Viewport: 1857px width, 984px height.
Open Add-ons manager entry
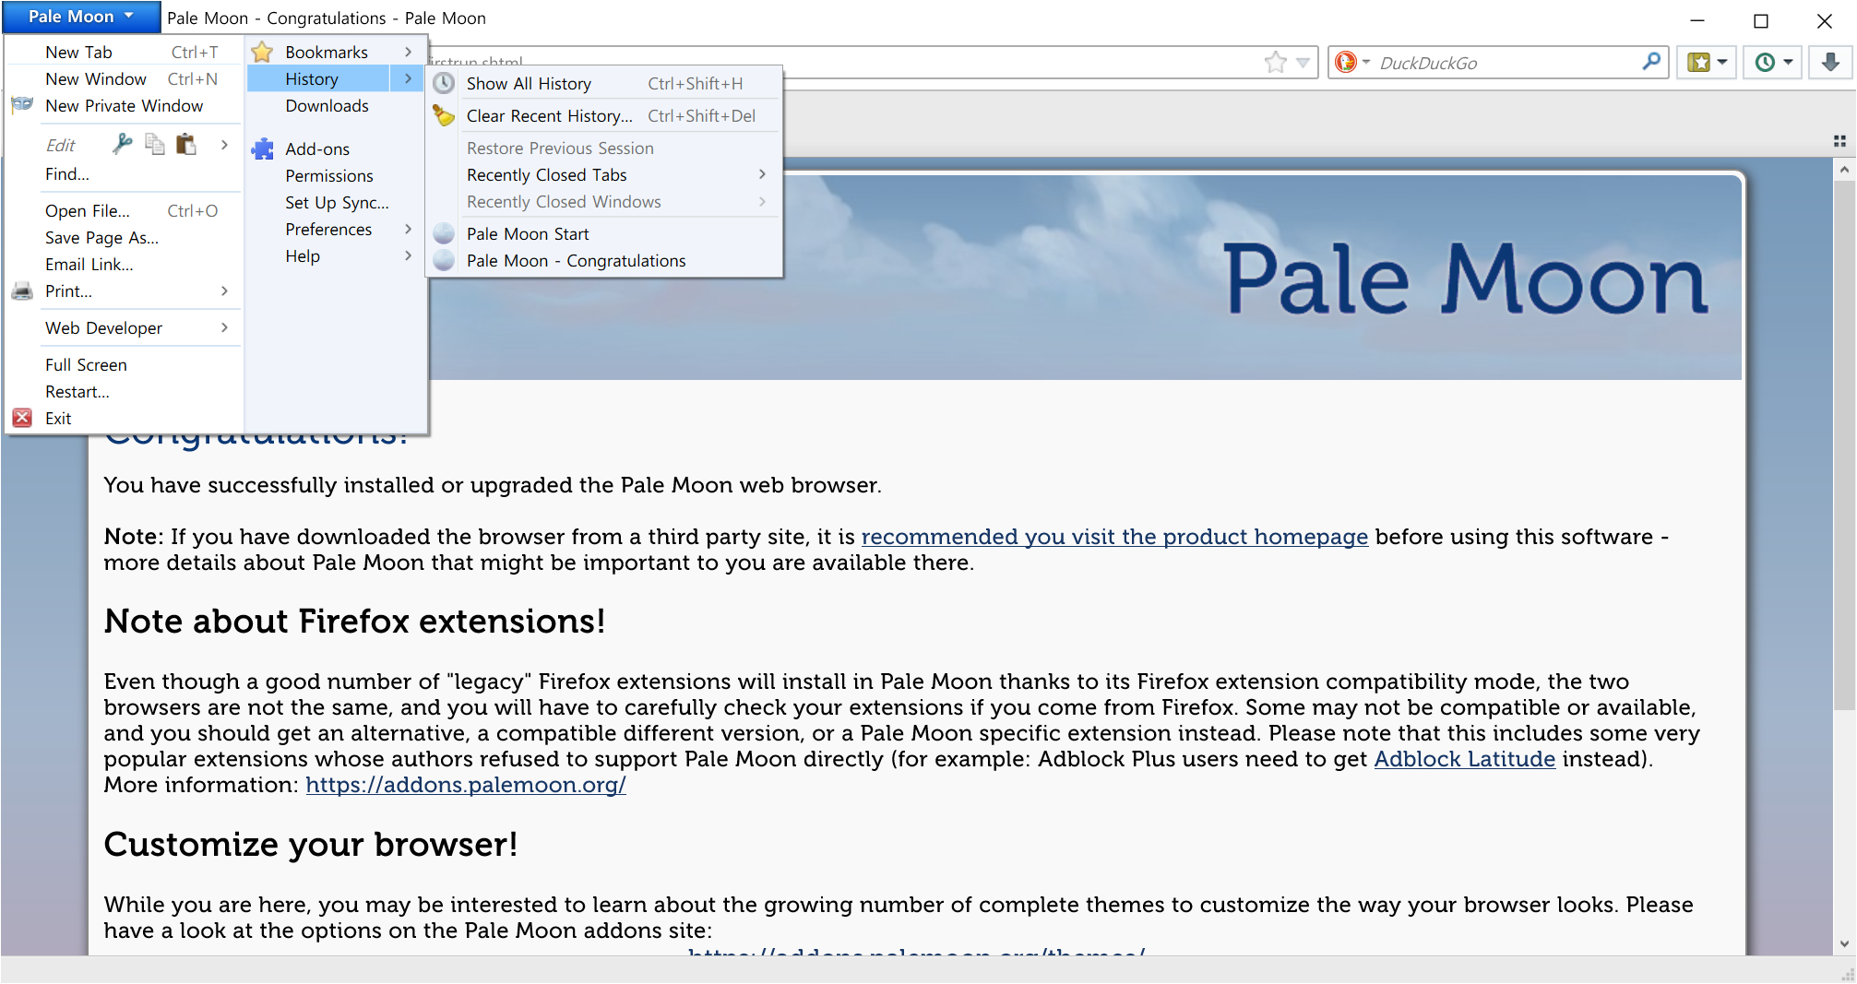(335, 149)
